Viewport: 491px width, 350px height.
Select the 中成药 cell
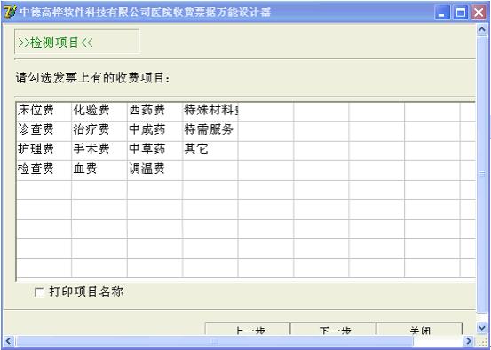155,131
